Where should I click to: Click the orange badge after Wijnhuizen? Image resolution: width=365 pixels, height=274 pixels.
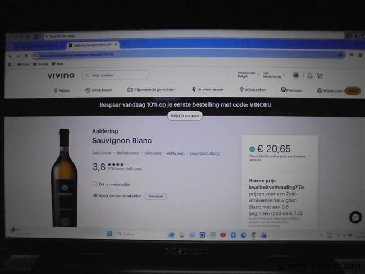click(353, 91)
